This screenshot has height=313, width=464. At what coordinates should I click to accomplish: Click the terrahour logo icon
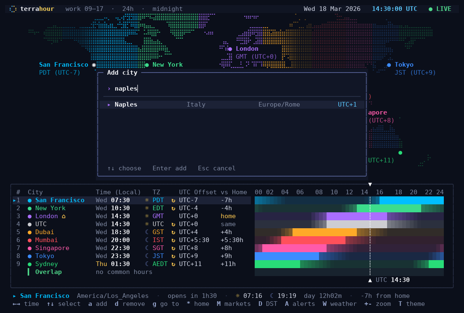(x=13, y=9)
